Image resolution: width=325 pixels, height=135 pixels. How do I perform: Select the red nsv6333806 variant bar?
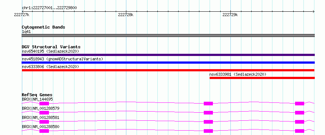coord(168,70)
